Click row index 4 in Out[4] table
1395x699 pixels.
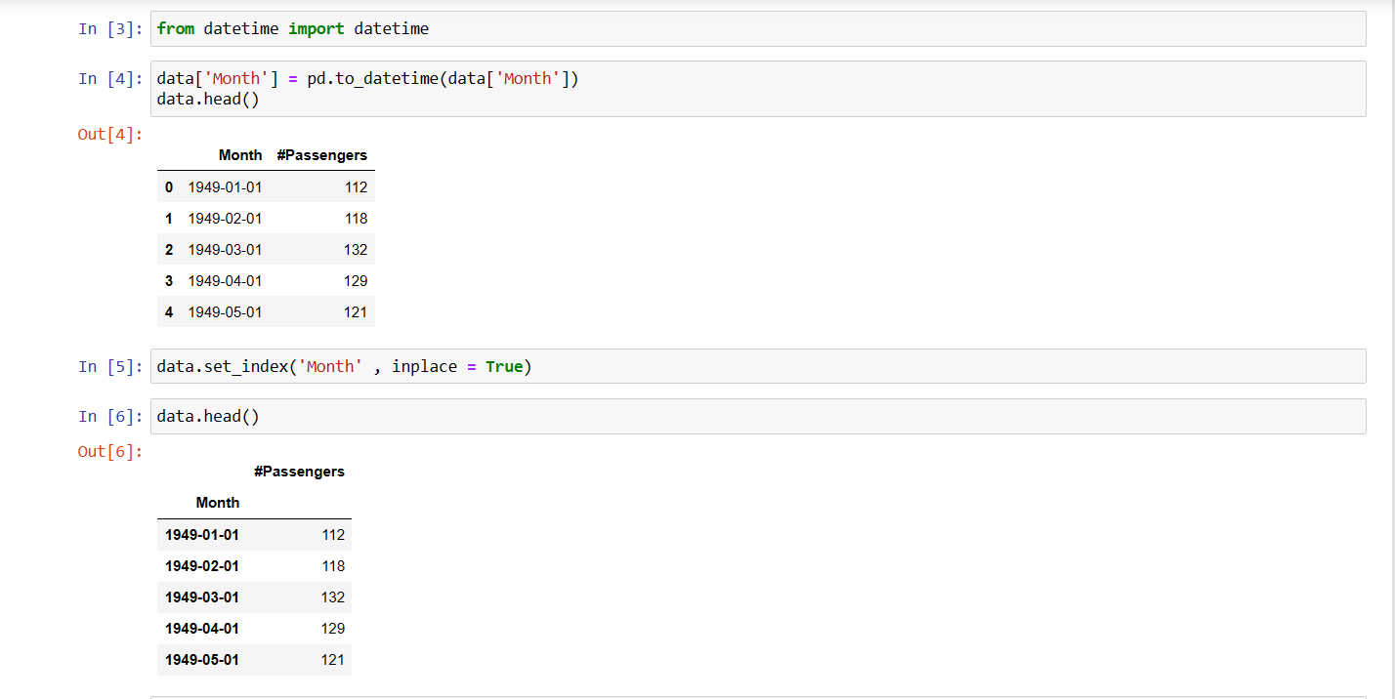click(x=169, y=312)
